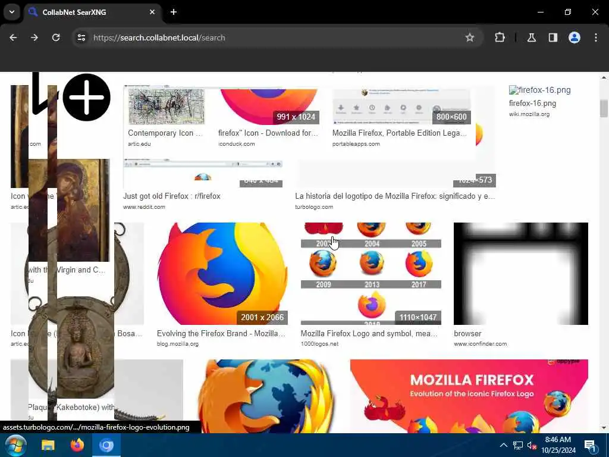Click the portableapps.com source text

pyautogui.click(x=356, y=144)
